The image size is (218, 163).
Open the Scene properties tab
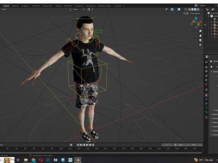[206, 80]
